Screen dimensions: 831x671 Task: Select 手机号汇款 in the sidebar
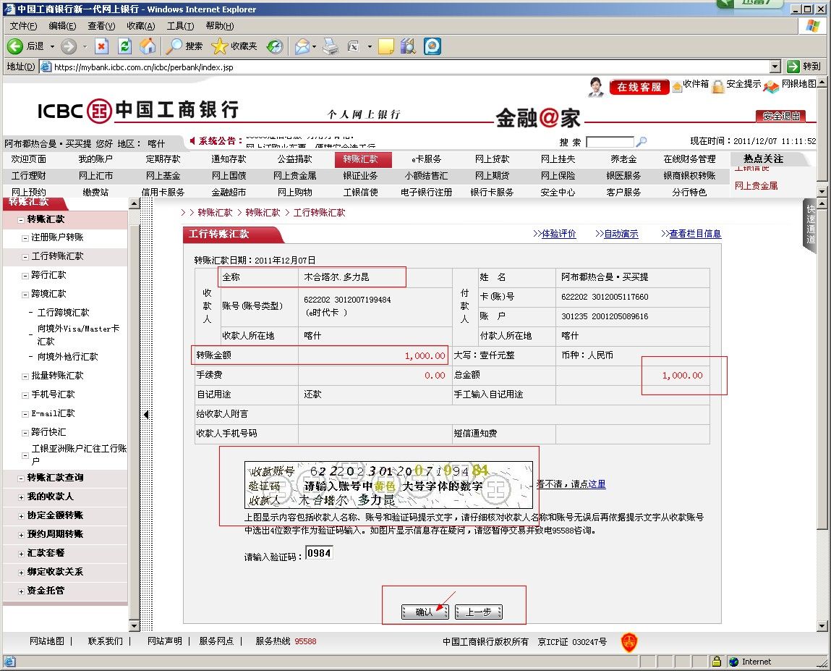53,394
